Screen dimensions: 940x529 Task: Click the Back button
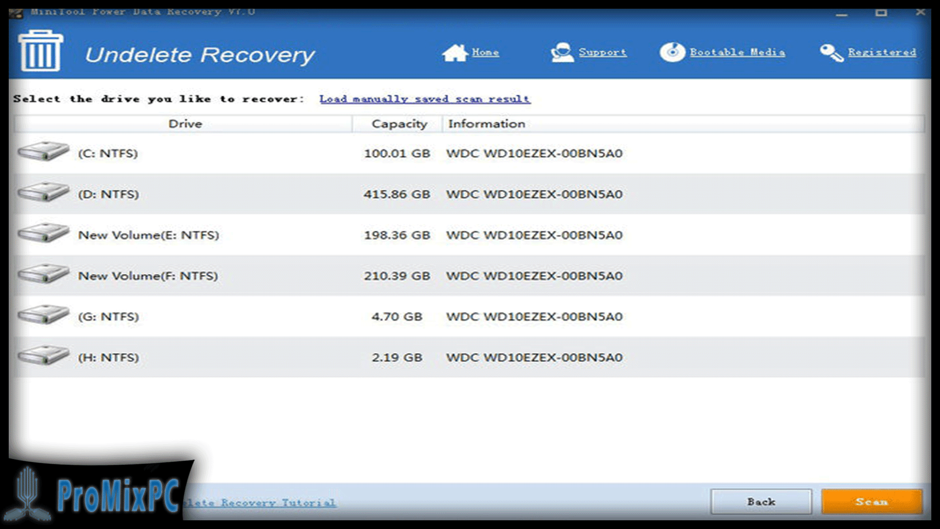tap(761, 502)
